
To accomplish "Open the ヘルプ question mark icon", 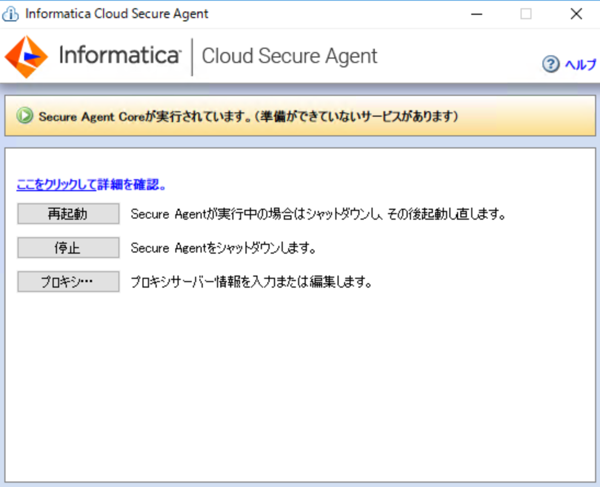I will tap(550, 65).
